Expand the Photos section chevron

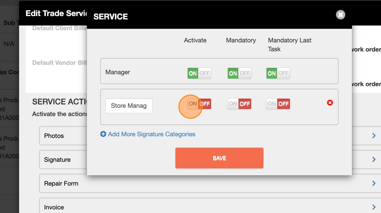click(374, 136)
